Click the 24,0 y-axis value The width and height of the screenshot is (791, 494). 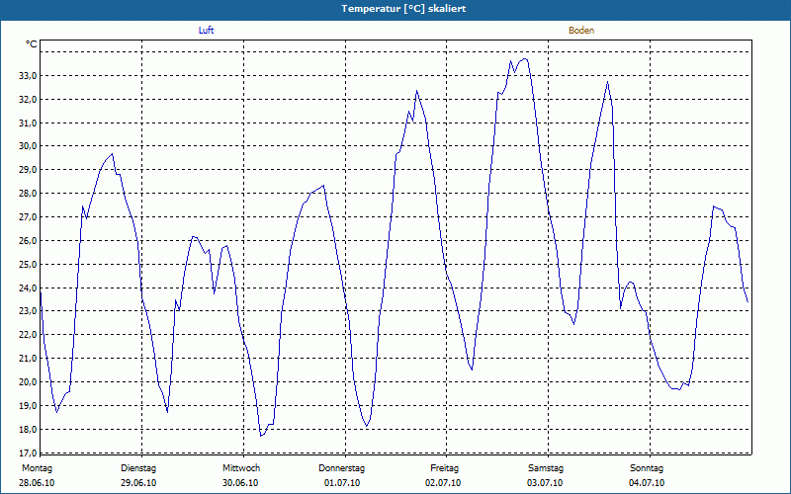click(x=28, y=288)
